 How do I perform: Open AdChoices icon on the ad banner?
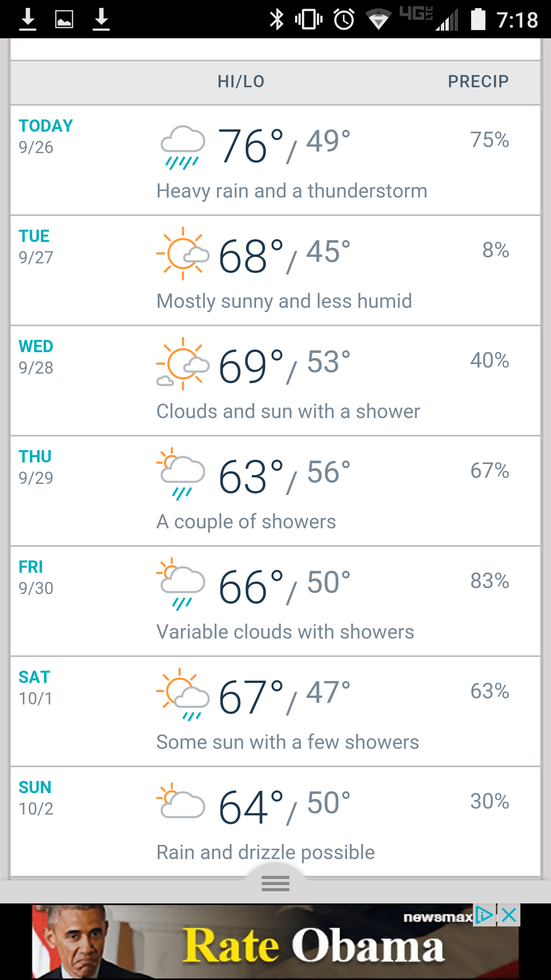484,916
